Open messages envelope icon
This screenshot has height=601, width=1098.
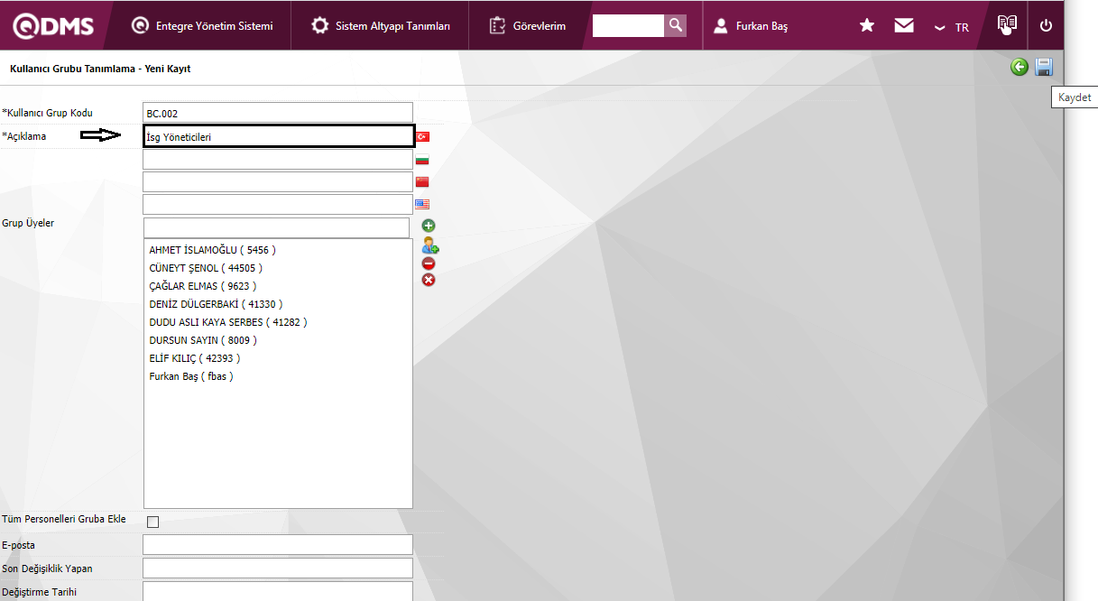(904, 25)
